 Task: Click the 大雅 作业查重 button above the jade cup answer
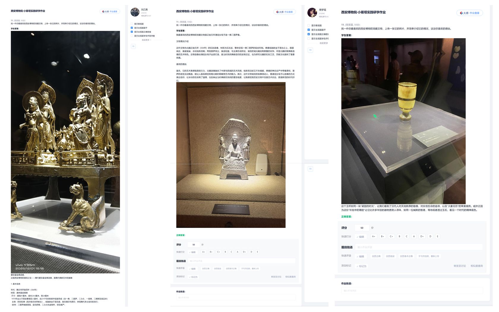coord(469,13)
